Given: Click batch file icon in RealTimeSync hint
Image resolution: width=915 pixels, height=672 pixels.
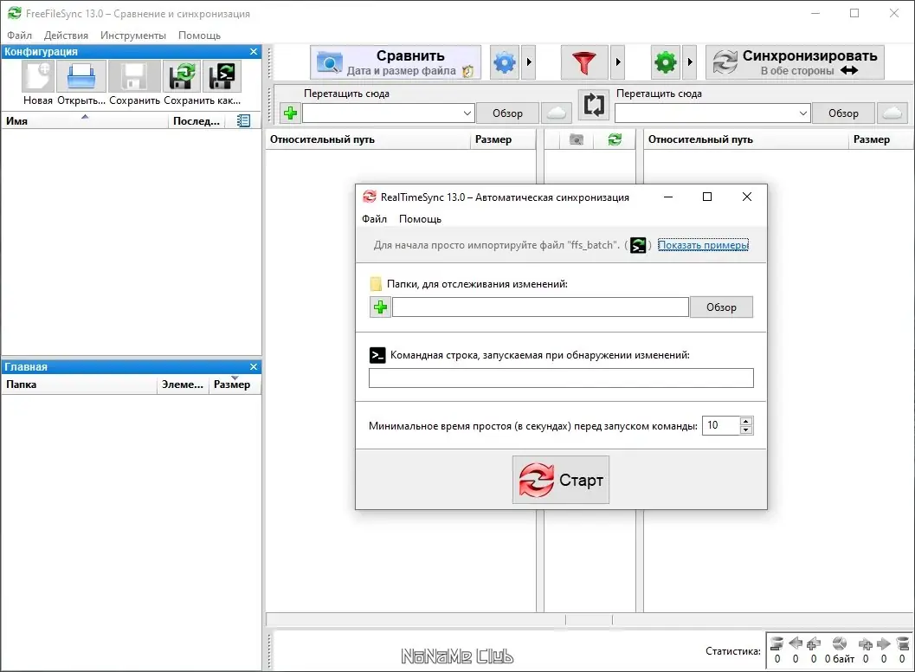Looking at the screenshot, I should point(638,245).
